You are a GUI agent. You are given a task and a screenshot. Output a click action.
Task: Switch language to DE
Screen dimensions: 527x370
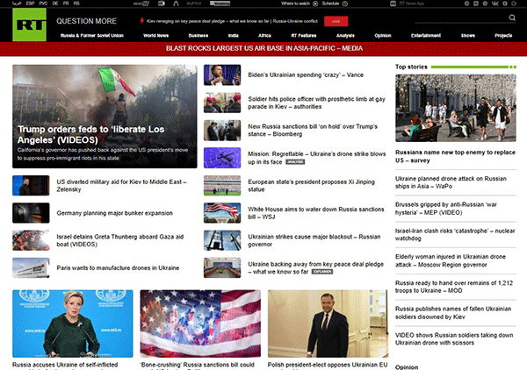point(55,4)
